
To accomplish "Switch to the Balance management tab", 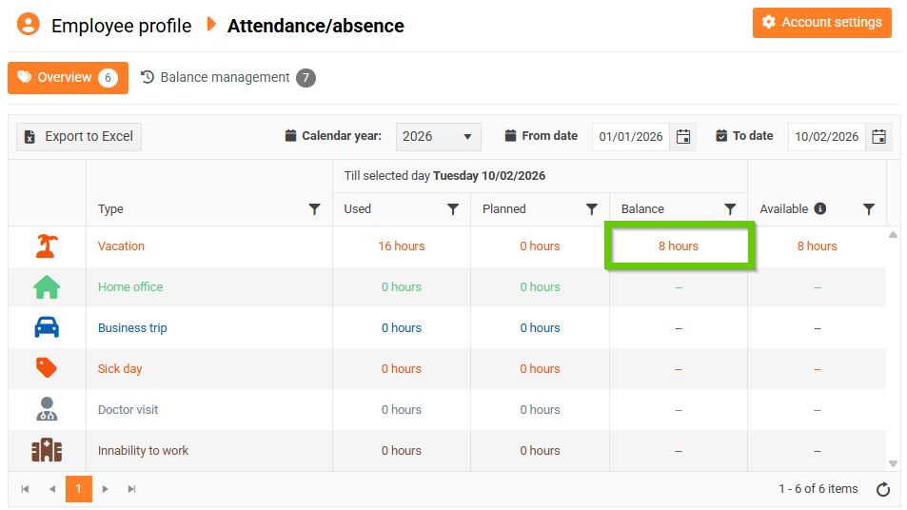I will click(227, 78).
